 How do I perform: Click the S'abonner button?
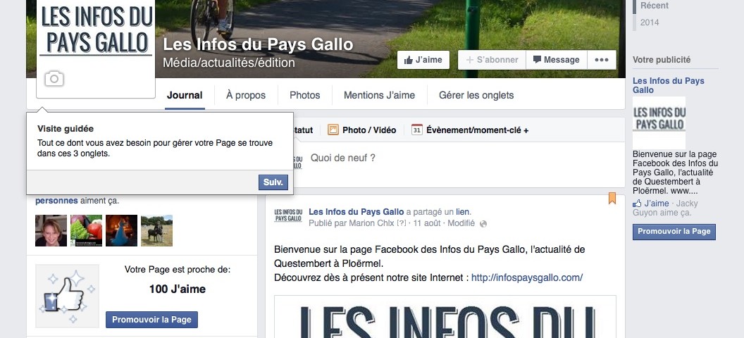tap(492, 60)
